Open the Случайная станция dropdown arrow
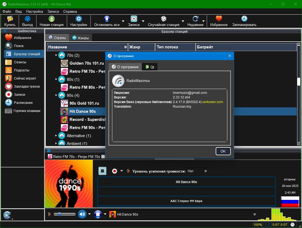Screen dimensions: 302x228 click(x=183, y=21)
